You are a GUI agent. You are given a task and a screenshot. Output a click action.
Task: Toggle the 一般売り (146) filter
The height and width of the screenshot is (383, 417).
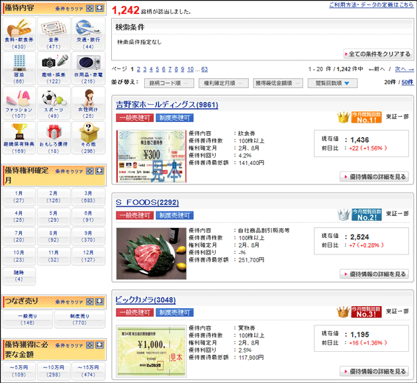pos(27,319)
